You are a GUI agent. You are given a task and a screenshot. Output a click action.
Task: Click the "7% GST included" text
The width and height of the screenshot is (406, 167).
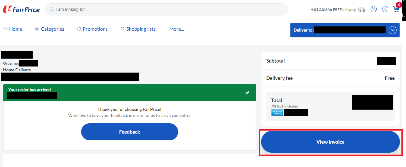pyautogui.click(x=285, y=106)
